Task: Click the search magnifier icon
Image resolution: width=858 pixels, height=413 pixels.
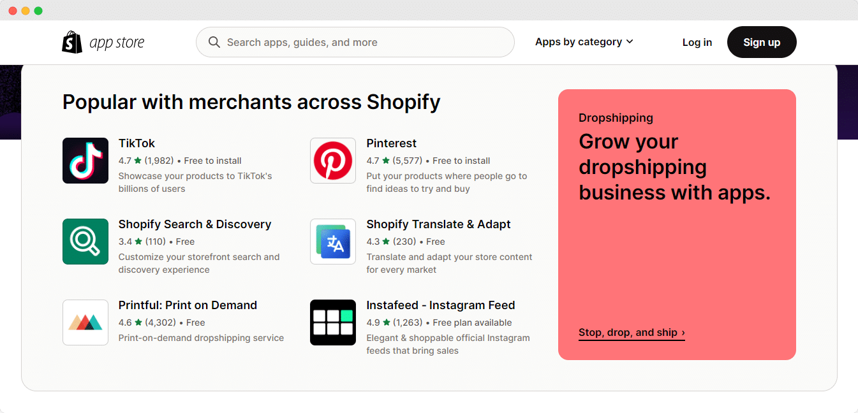Action: pos(214,42)
